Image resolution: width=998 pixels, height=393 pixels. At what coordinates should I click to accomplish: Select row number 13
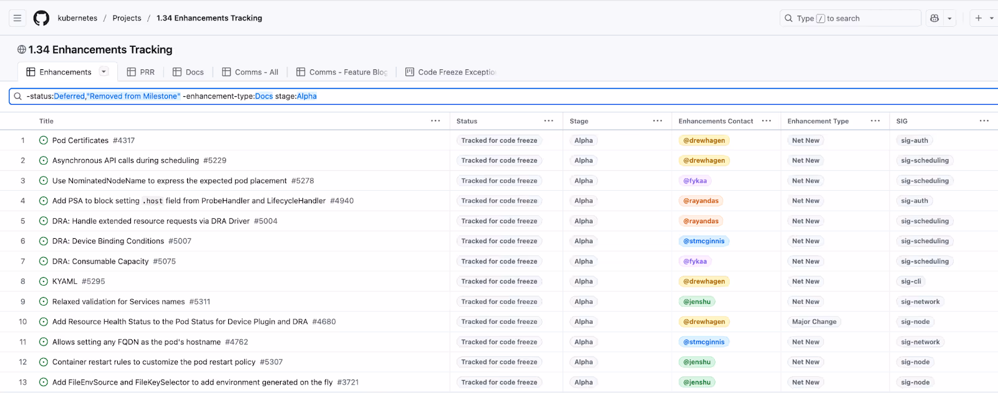23,382
